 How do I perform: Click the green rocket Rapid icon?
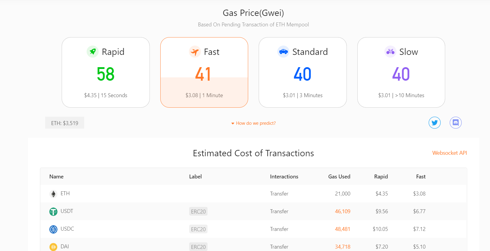click(x=93, y=52)
